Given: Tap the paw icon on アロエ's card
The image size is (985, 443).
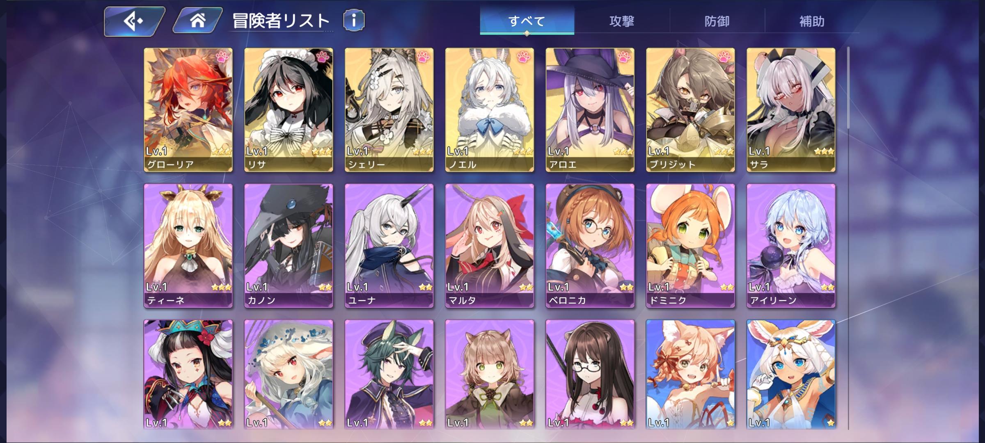Looking at the screenshot, I should pos(624,57).
